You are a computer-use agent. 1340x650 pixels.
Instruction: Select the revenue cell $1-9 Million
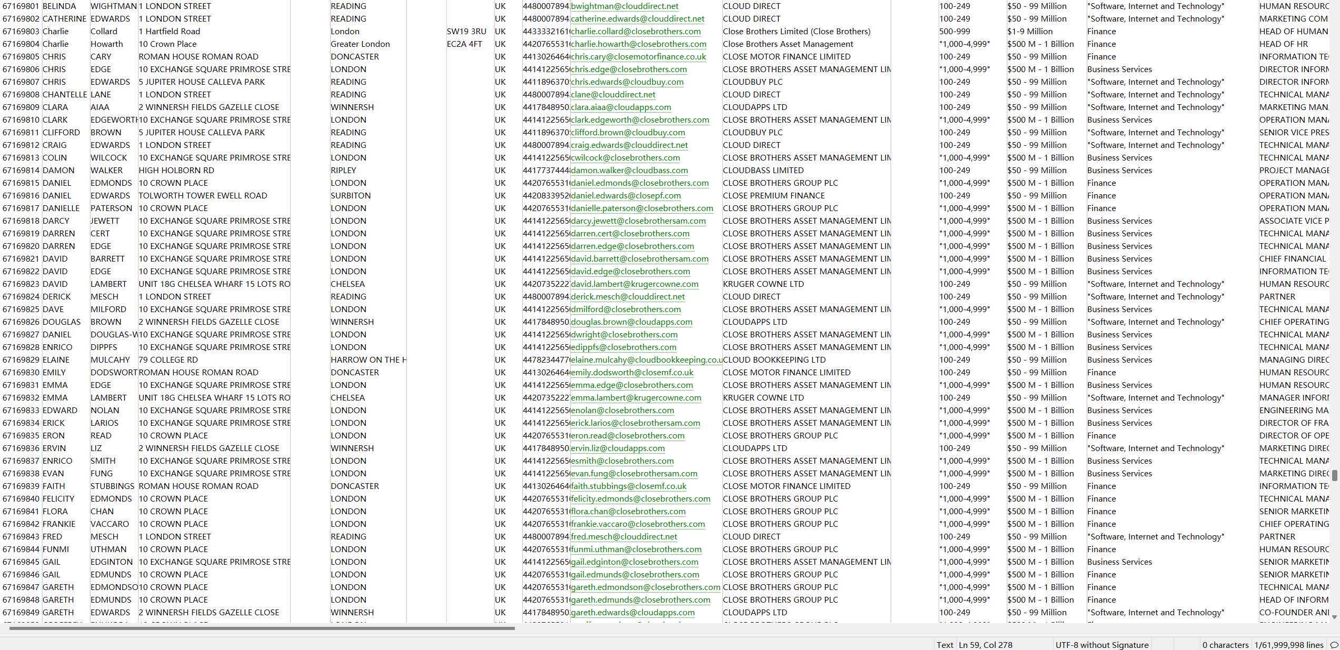1030,32
